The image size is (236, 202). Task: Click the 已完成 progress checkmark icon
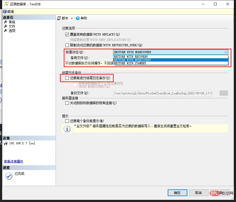click(9, 176)
